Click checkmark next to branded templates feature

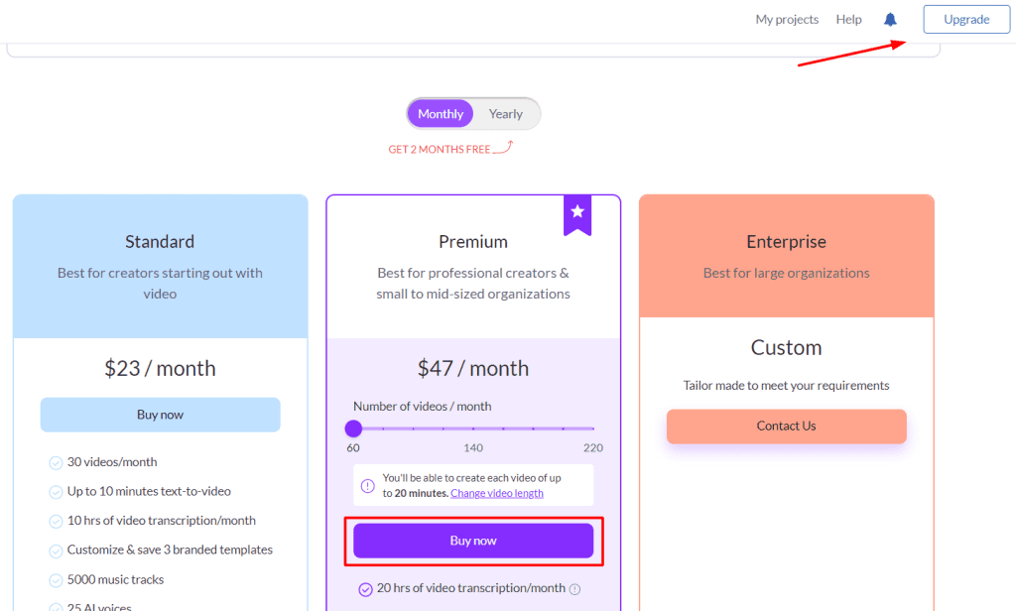coord(56,550)
